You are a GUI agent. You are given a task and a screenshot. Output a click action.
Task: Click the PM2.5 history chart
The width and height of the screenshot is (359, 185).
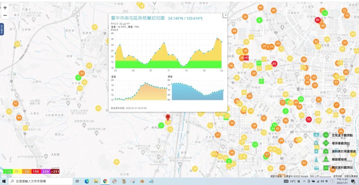click(x=169, y=51)
